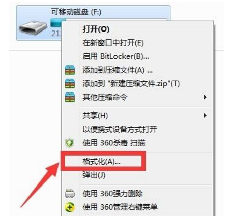Choose 在新窗口中打开(E)
232x216 pixels.
[x=113, y=43]
